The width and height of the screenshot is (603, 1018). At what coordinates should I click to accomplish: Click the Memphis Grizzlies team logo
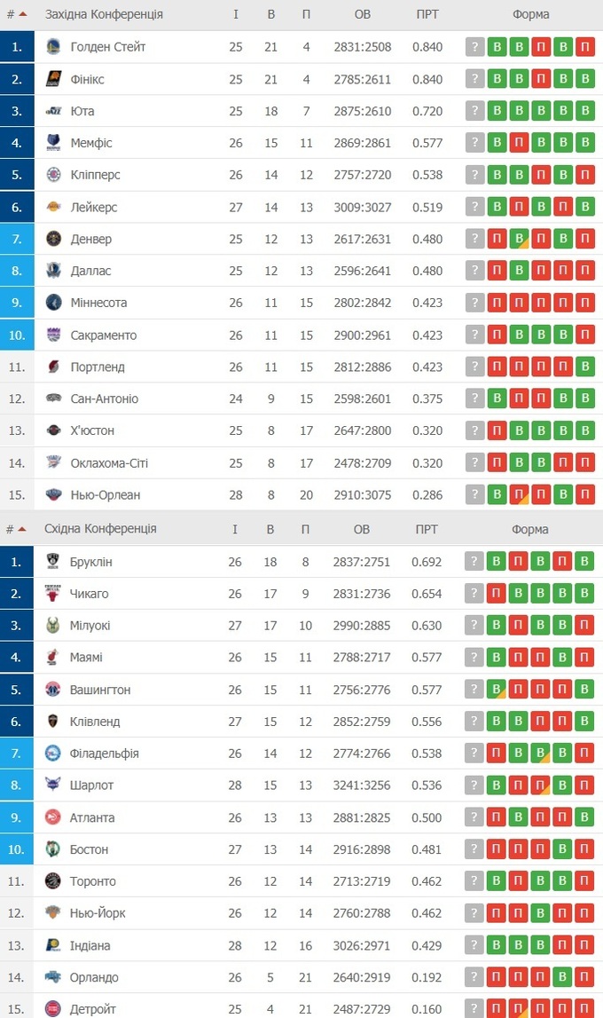tap(53, 143)
